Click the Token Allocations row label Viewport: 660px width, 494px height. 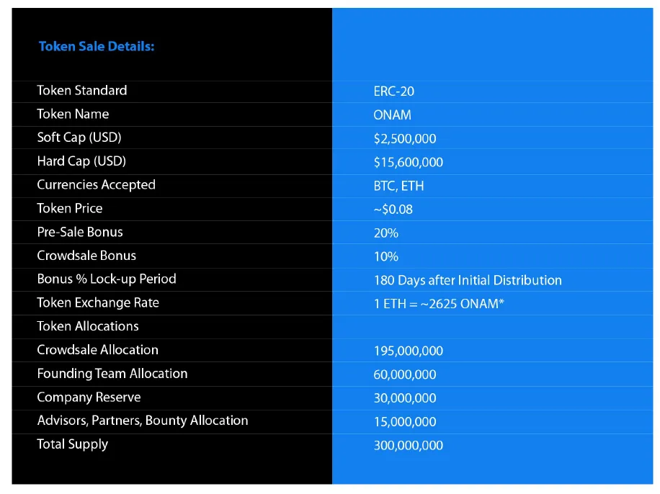pos(88,326)
